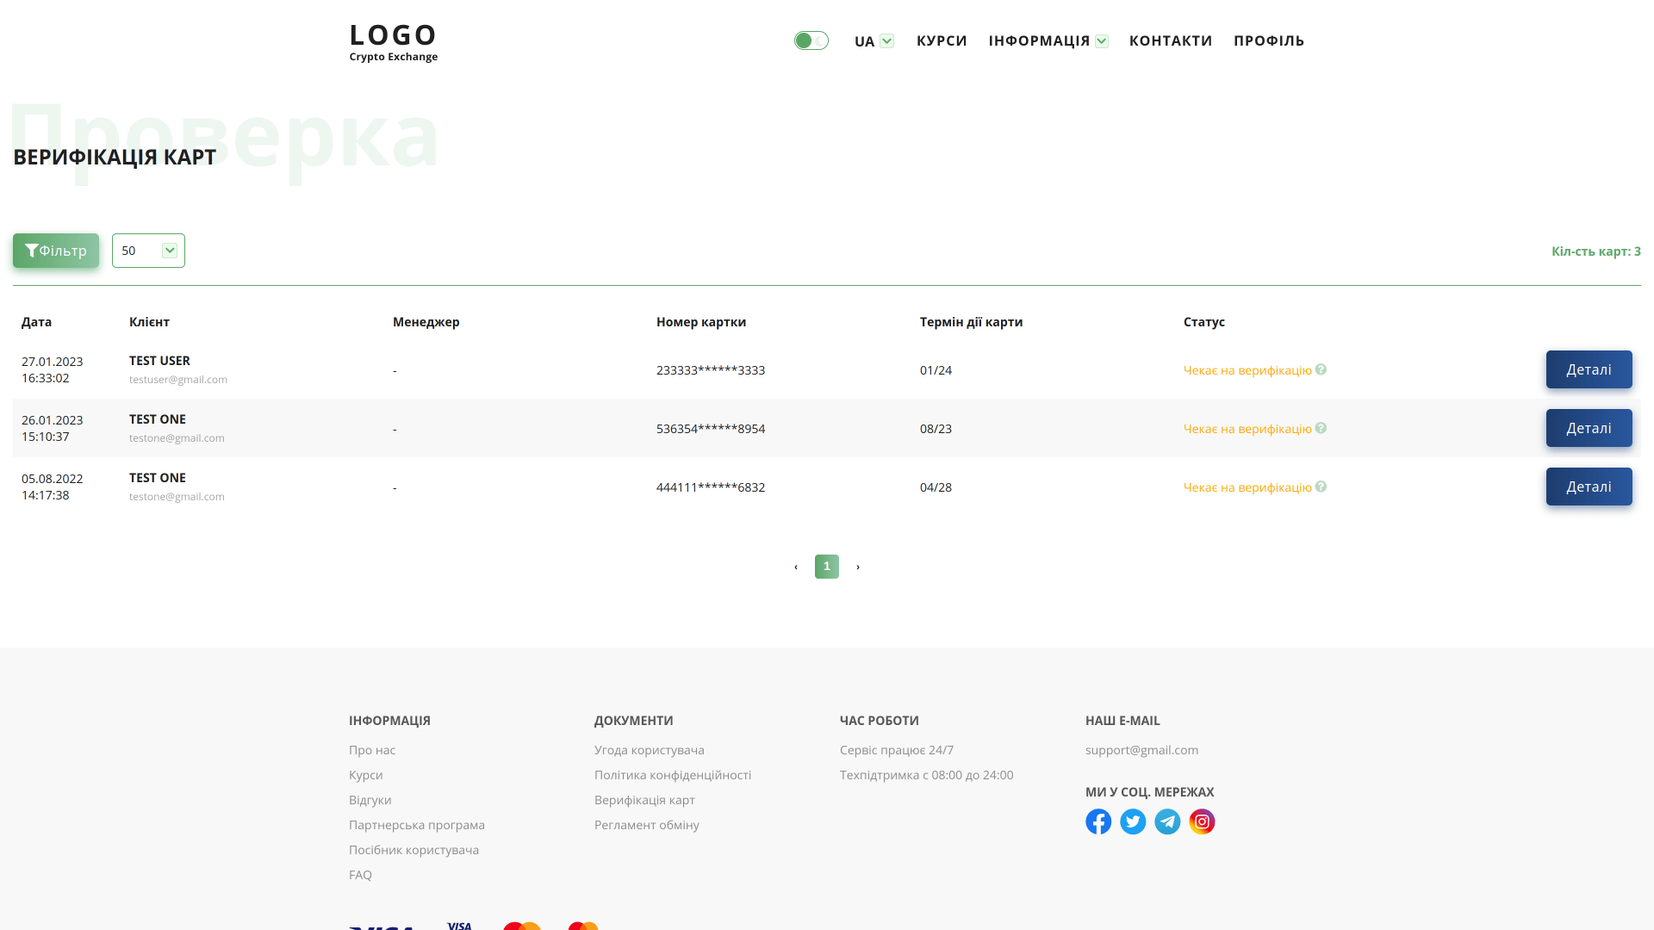The width and height of the screenshot is (1654, 930).
Task: Open the Фільтр filter button
Action: tap(56, 251)
